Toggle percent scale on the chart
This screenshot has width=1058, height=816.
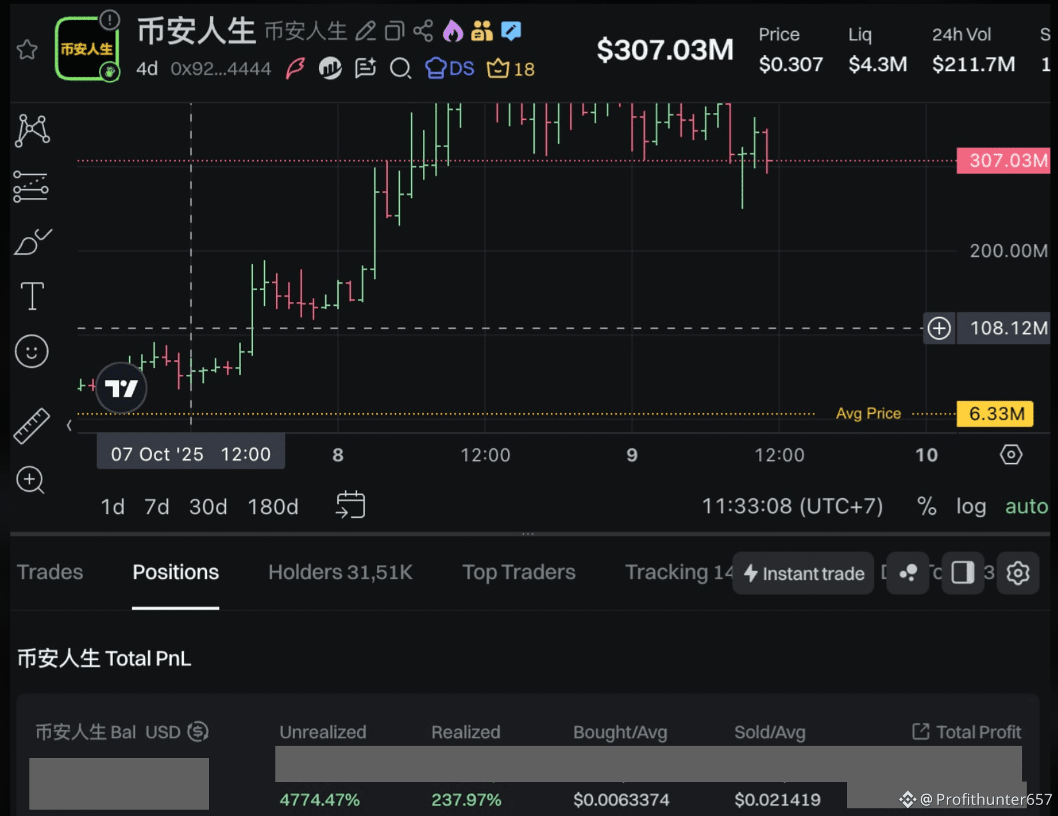point(926,506)
